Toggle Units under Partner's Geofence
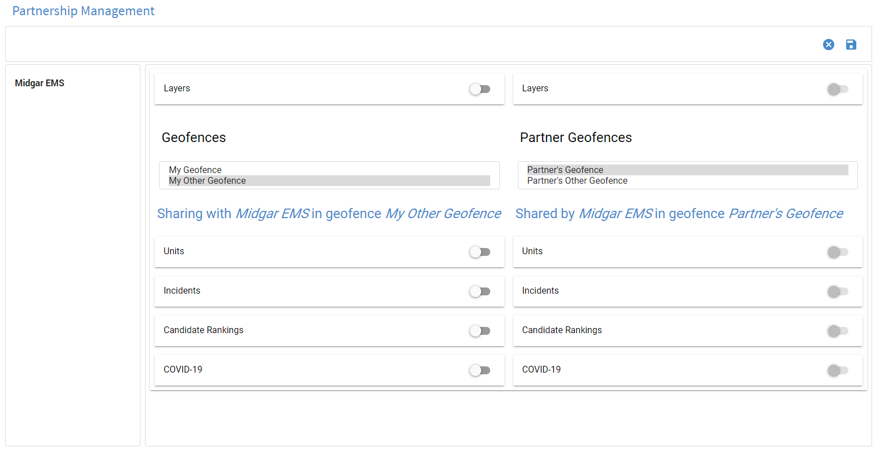The height and width of the screenshot is (456, 880). click(838, 252)
